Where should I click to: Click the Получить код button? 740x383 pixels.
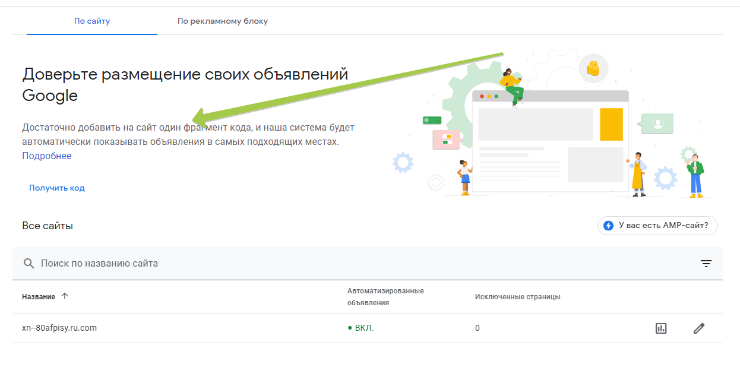pos(57,188)
